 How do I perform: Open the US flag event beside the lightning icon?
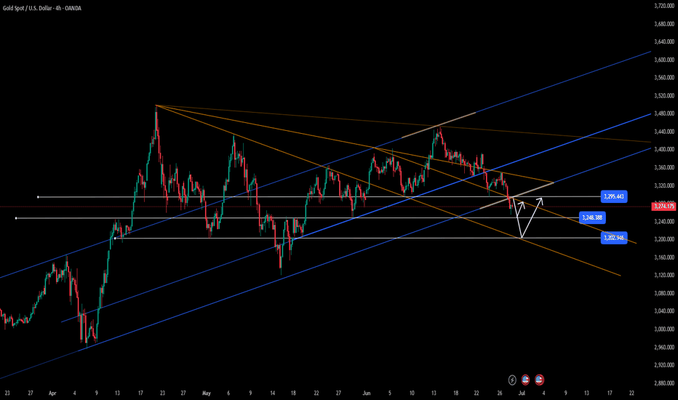click(525, 380)
